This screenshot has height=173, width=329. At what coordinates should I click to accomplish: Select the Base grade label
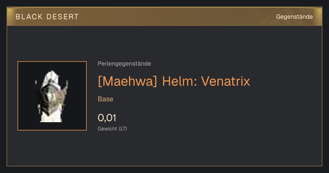pyautogui.click(x=106, y=99)
